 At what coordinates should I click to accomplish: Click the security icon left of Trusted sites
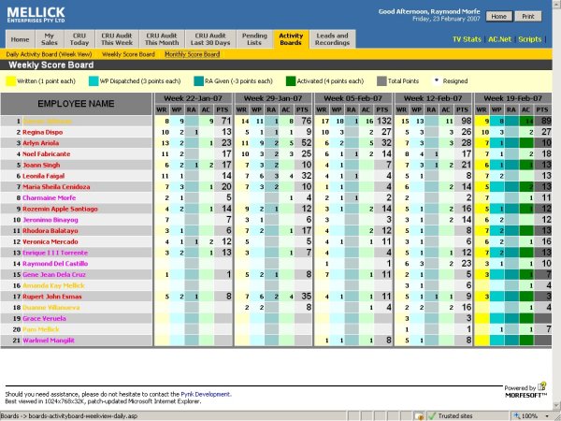coord(419,416)
